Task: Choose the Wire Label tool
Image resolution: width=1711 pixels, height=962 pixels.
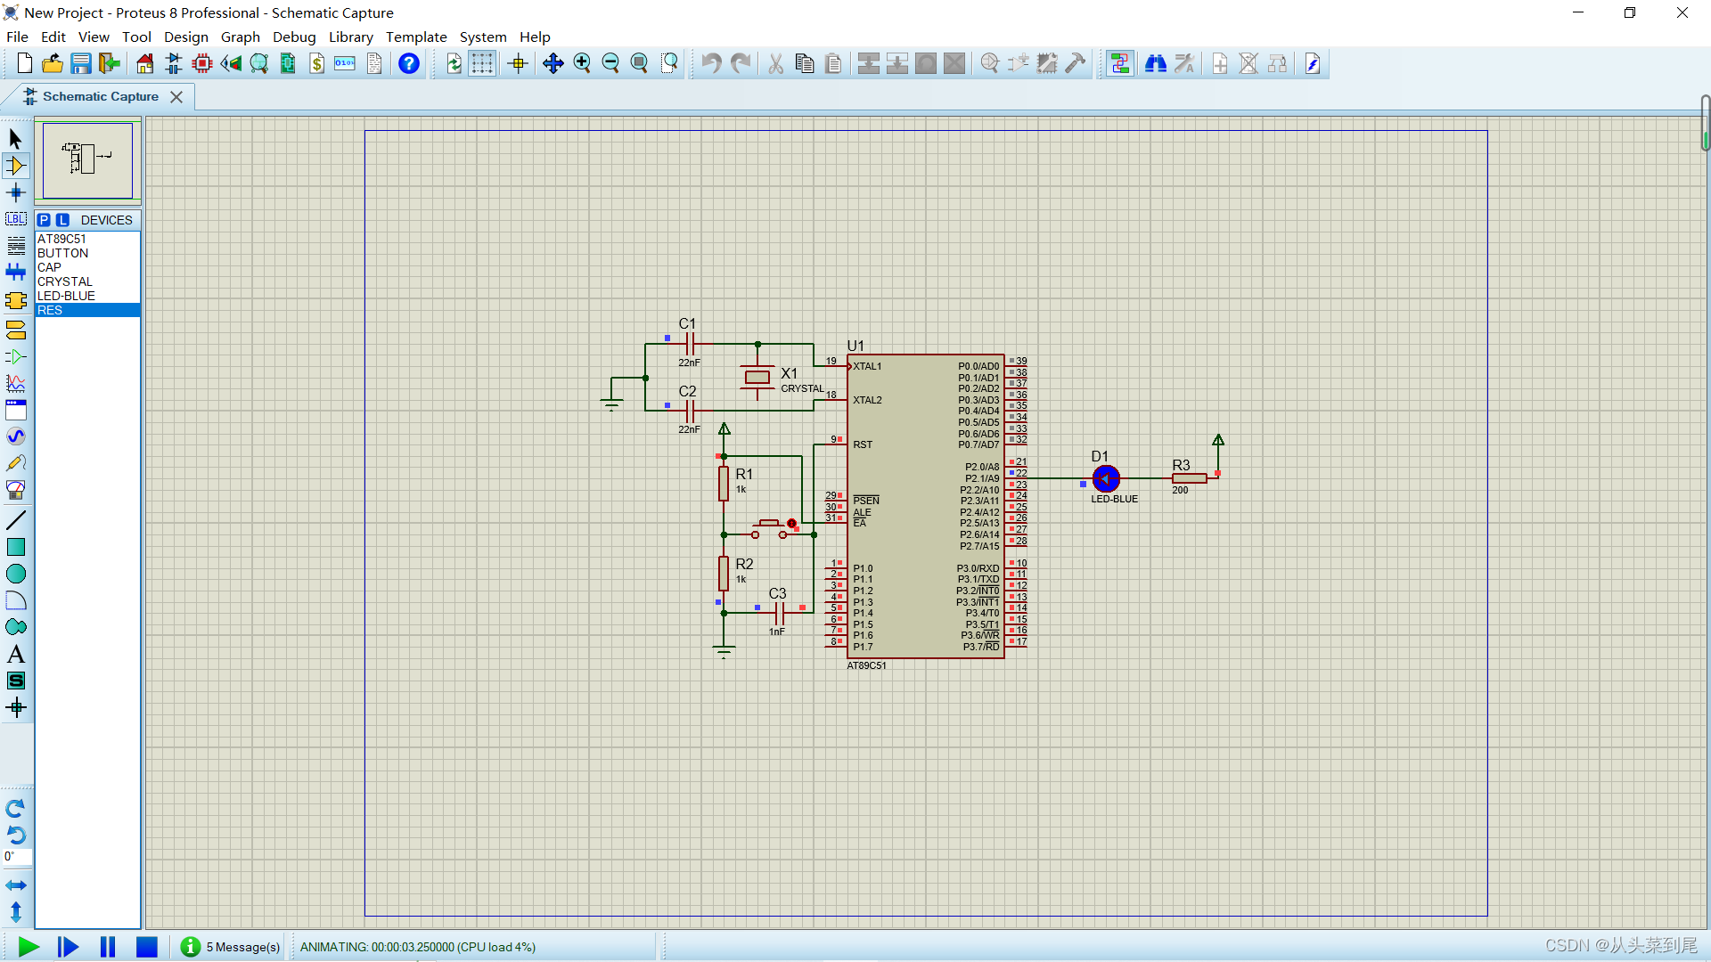Action: (15, 219)
